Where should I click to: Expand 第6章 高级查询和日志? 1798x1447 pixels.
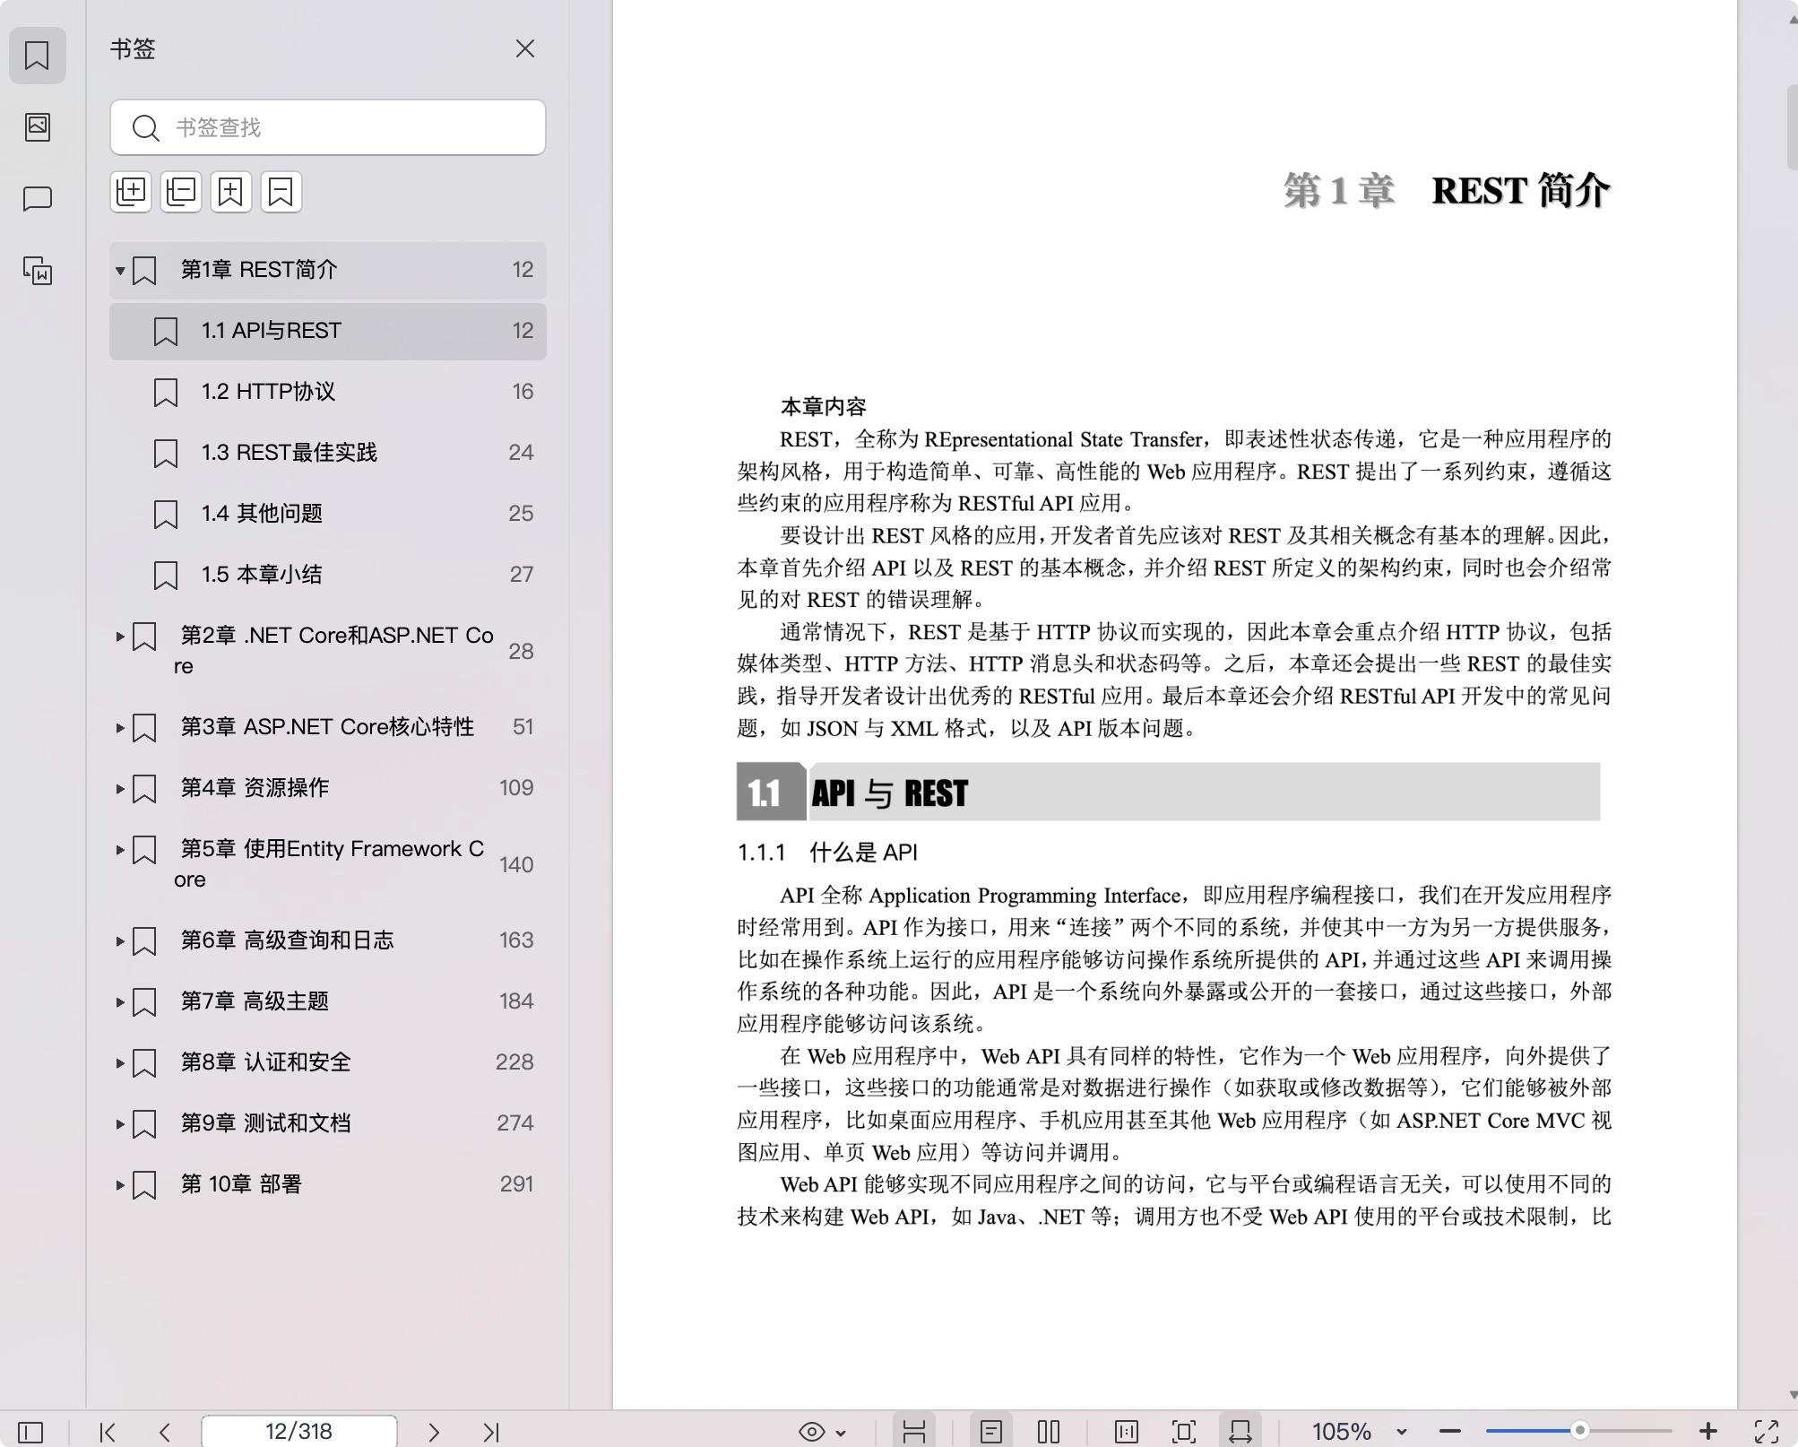pos(119,940)
